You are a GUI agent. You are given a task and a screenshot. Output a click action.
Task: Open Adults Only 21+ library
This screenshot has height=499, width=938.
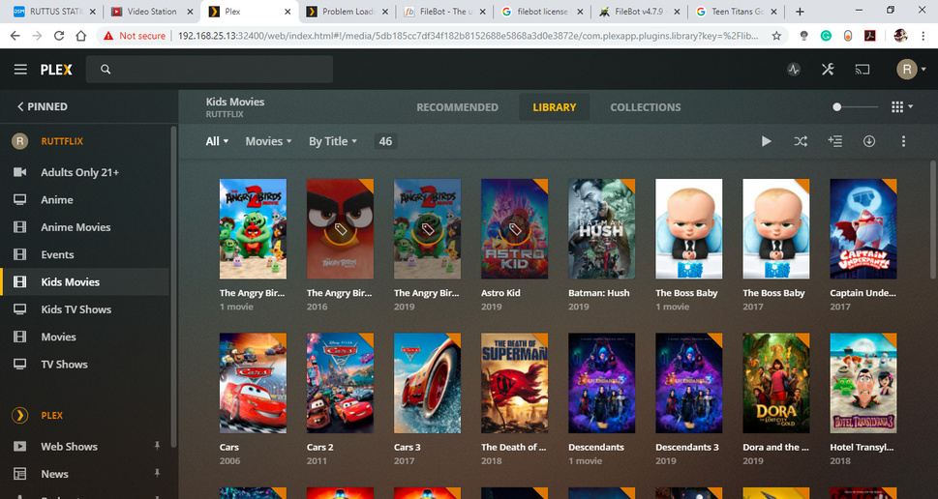[x=79, y=172]
